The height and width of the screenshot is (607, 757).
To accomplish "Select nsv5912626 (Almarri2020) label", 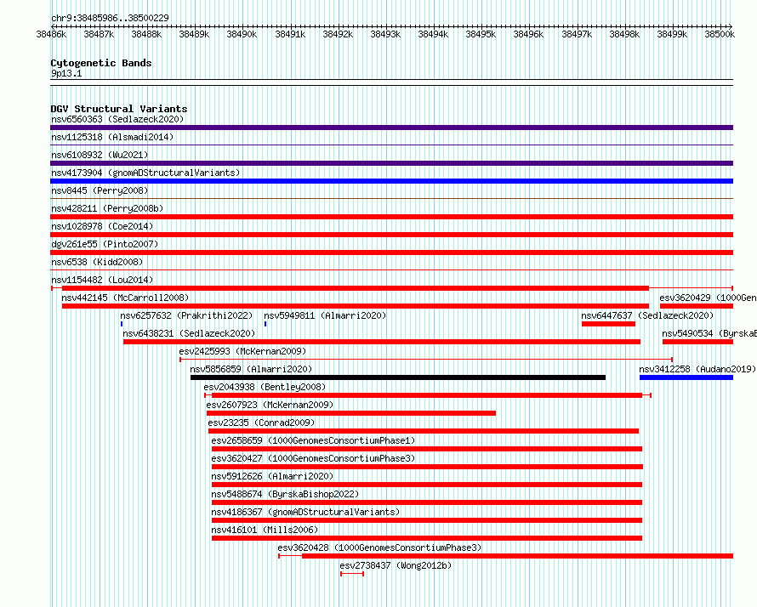I will 272,476.
